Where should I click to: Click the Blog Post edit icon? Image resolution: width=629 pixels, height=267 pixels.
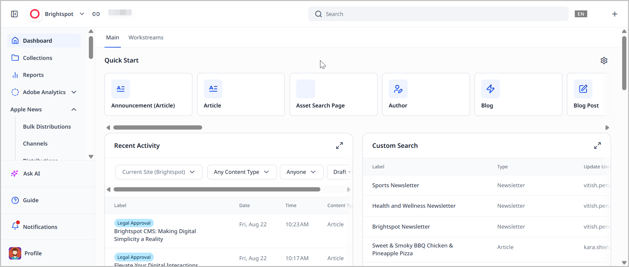tap(583, 89)
